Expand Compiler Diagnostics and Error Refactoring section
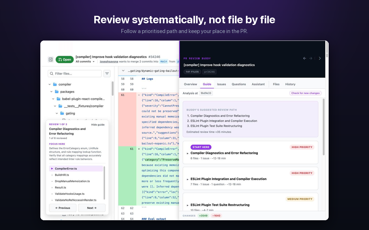The height and width of the screenshot is (230, 369). [x=188, y=154]
